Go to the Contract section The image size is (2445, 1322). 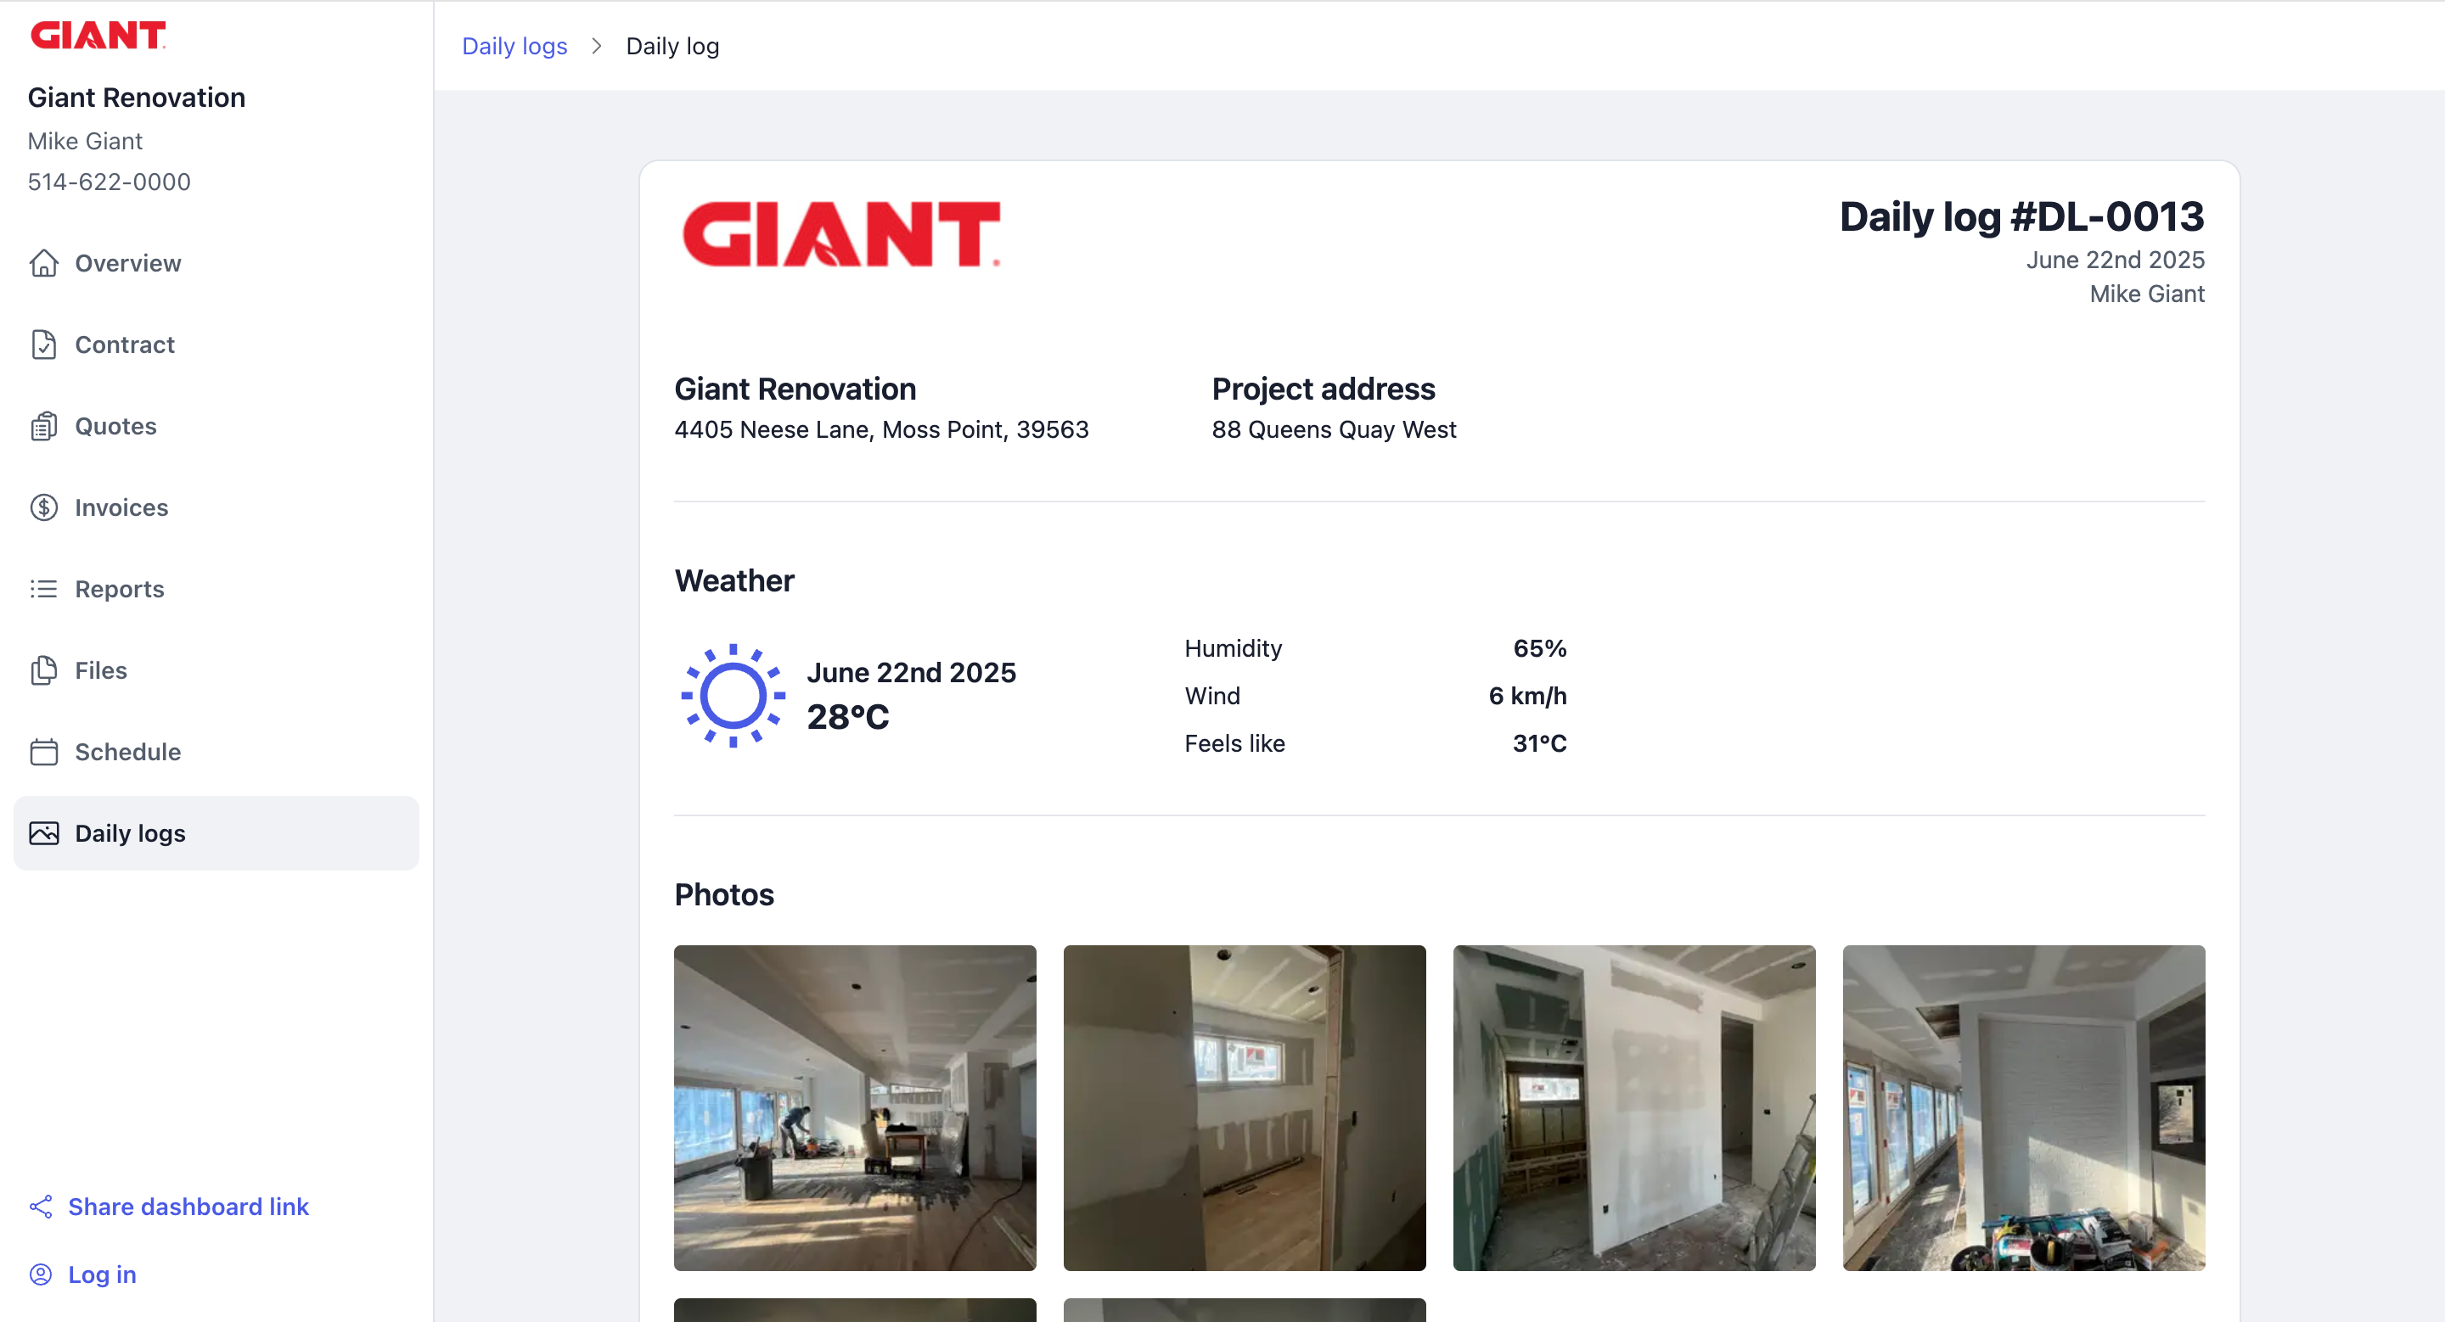coord(216,345)
